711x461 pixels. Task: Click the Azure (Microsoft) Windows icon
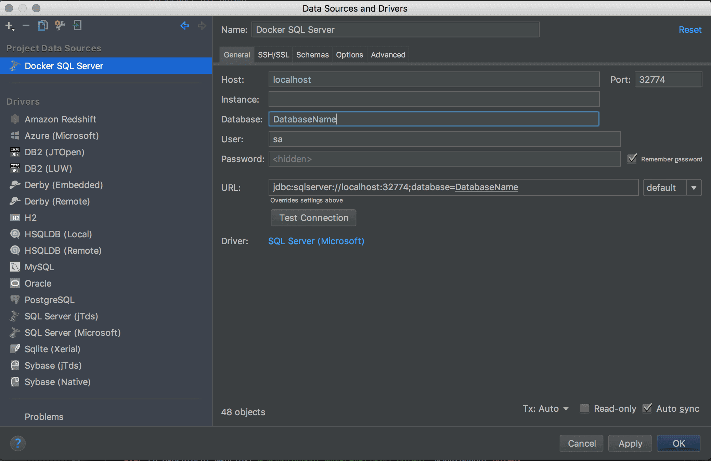tap(15, 135)
